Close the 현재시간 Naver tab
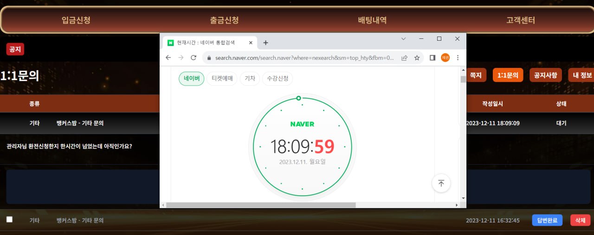The width and height of the screenshot is (594, 235). [251, 43]
